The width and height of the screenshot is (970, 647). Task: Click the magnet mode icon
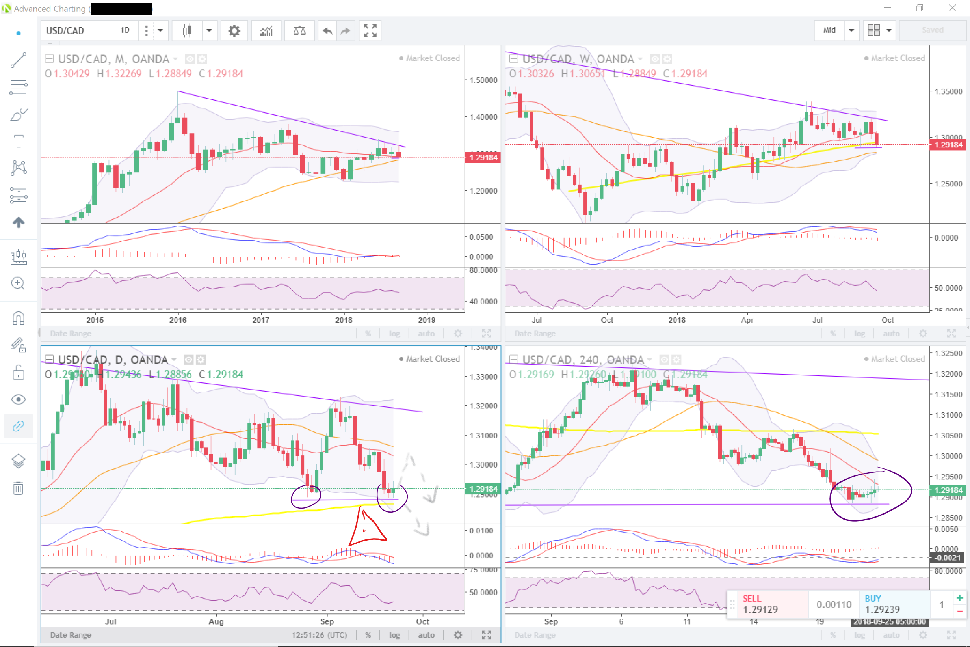(19, 318)
